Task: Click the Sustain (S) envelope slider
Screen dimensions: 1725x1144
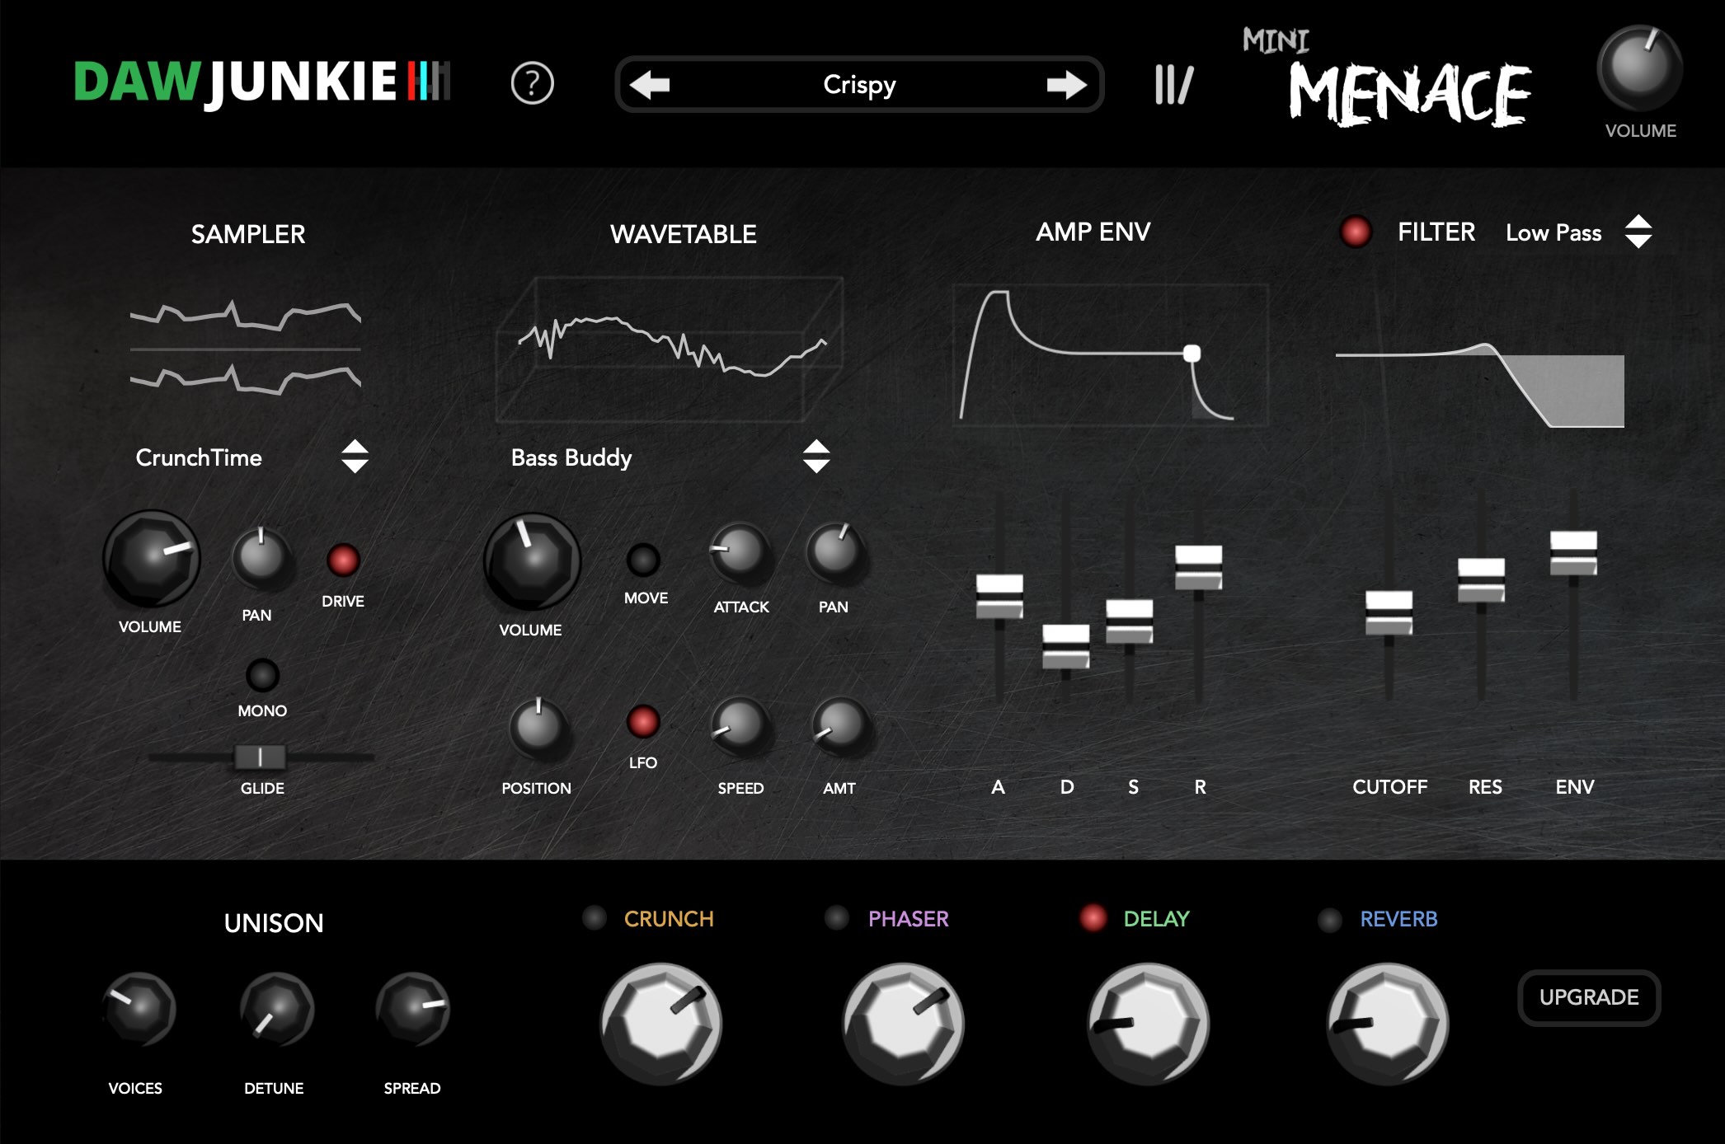Action: click(1129, 621)
